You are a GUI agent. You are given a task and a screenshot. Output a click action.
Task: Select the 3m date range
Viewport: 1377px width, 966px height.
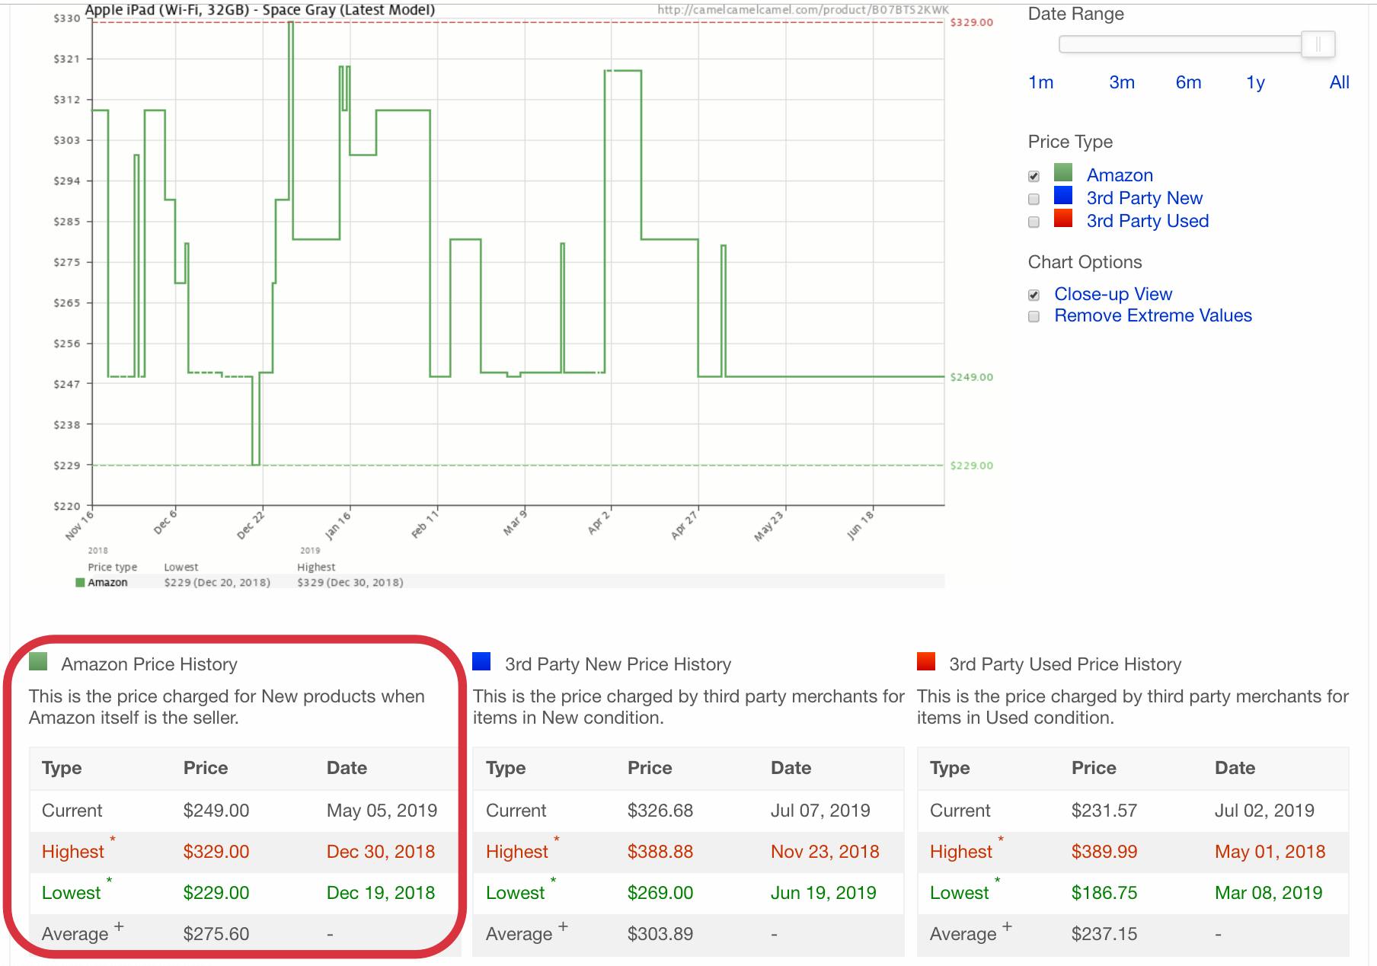tap(1122, 82)
